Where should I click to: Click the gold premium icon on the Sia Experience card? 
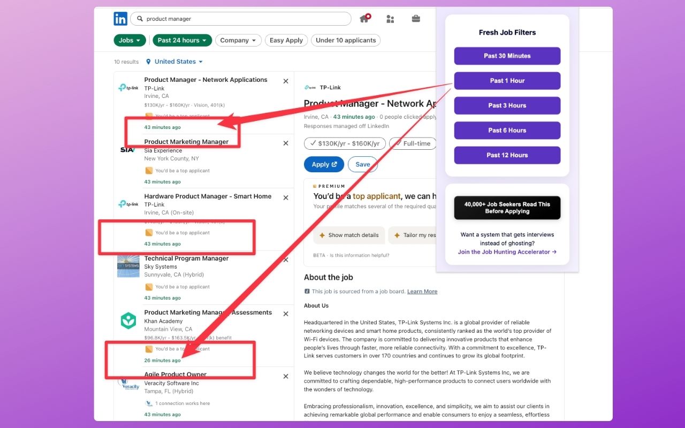click(x=149, y=171)
